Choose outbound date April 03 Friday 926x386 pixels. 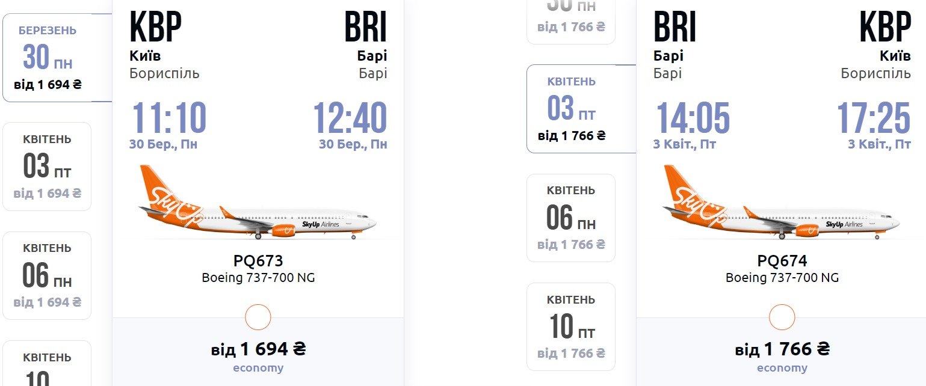[x=47, y=167]
